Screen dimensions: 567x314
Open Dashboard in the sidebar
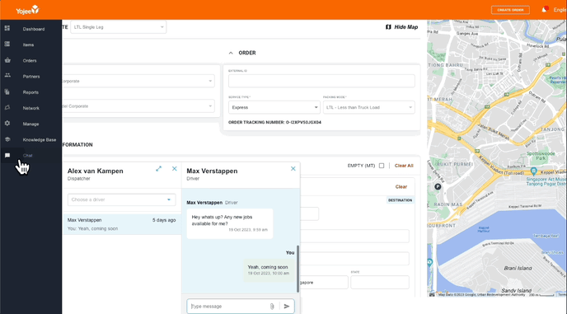point(34,29)
